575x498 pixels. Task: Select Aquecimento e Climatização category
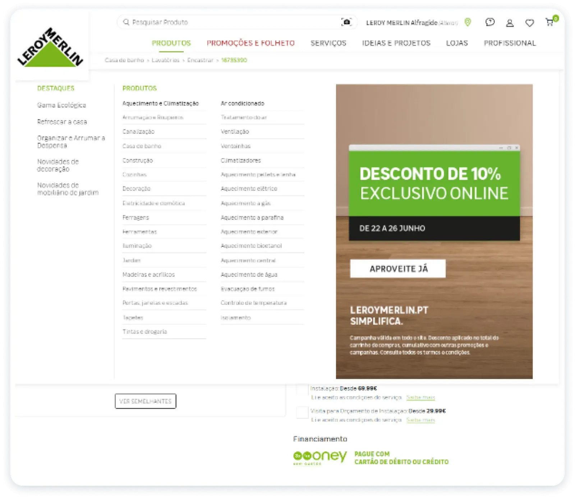point(160,103)
